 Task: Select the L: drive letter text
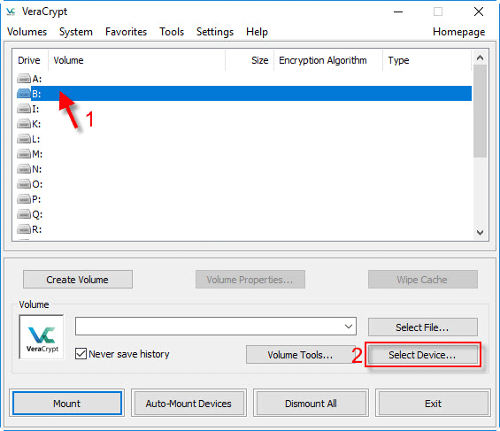click(36, 139)
